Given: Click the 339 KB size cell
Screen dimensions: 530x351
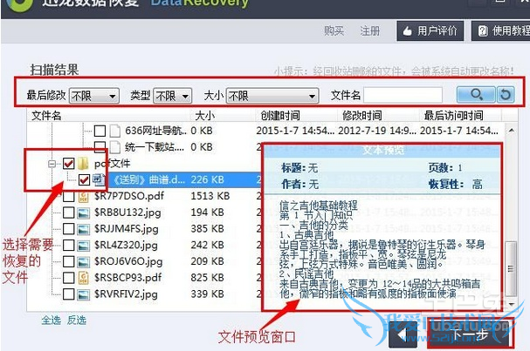Looking at the screenshot, I should tap(207, 294).
